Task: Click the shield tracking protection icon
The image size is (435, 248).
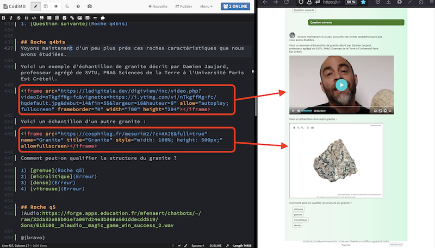Action: click(x=301, y=2)
